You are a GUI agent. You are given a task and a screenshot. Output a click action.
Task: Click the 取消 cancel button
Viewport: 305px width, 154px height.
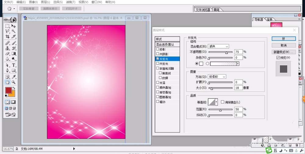pos(284,45)
